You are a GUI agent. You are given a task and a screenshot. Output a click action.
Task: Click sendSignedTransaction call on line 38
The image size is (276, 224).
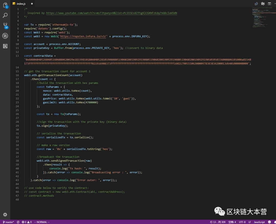pyautogui.click(x=67, y=161)
